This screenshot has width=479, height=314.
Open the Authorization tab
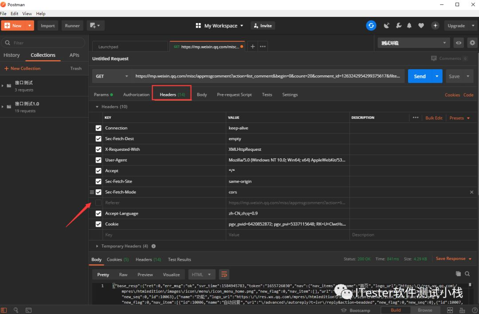point(136,95)
